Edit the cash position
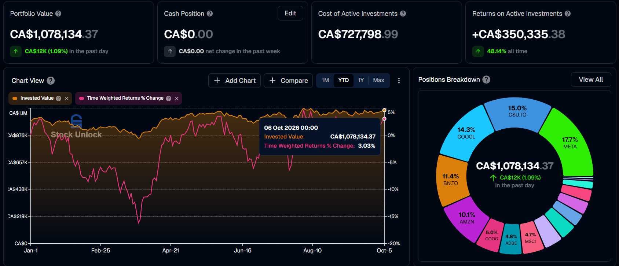Image resolution: width=619 pixels, height=266 pixels. 290,13
